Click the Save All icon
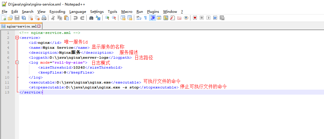The height and width of the screenshot is (139, 324). coord(24,18)
